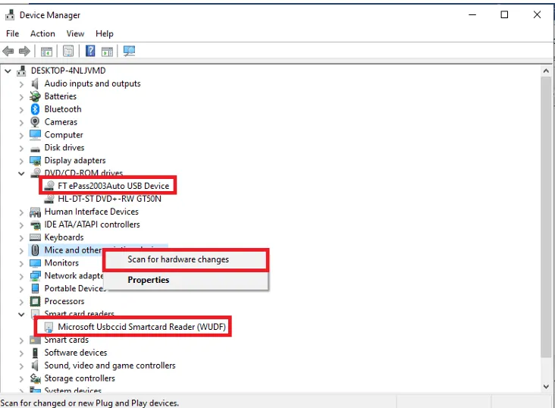Open the File menu
Screen dimensions: 555x408
[12, 33]
